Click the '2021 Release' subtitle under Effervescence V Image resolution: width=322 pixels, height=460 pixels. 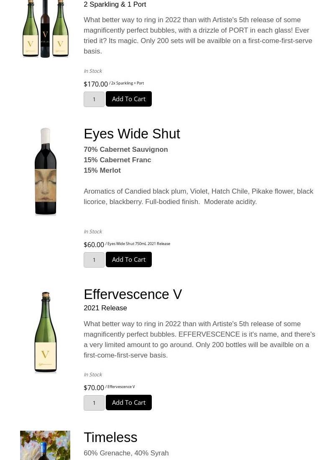pyautogui.click(x=105, y=308)
